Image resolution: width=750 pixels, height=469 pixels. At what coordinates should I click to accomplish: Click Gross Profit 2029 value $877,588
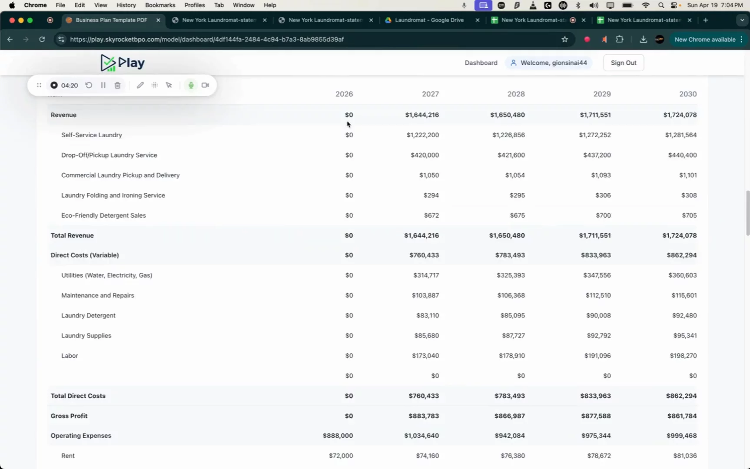[x=596, y=416]
